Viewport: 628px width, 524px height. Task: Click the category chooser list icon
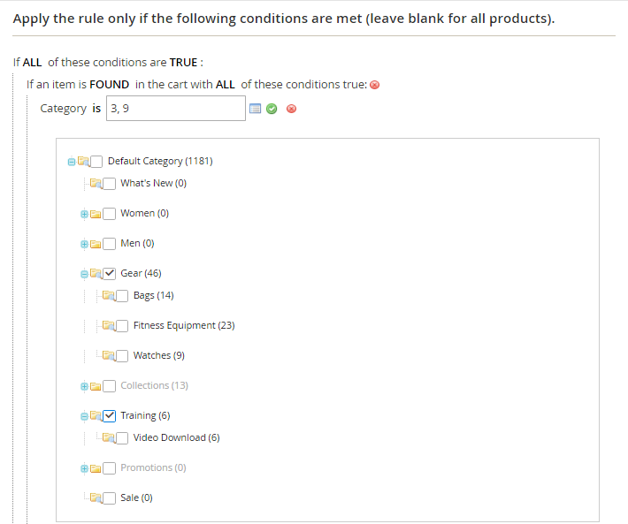(x=256, y=109)
